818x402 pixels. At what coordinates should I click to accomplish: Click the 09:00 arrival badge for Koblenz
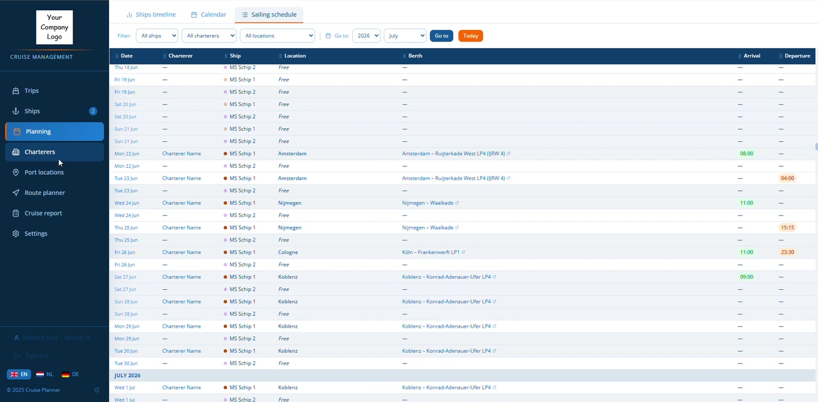click(746, 277)
